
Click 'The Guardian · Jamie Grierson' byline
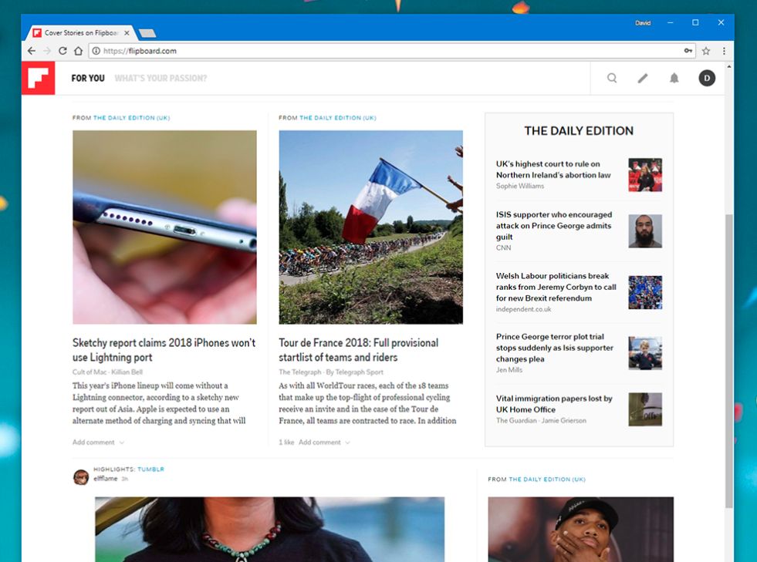tap(541, 420)
